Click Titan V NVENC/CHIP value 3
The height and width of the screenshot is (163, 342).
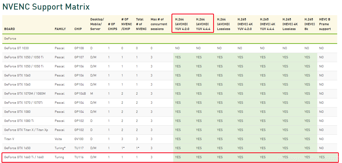click(x=122, y=139)
